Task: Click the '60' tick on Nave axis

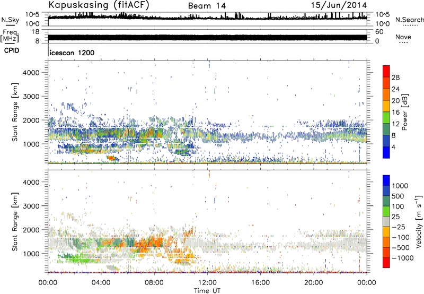Action: (379, 32)
